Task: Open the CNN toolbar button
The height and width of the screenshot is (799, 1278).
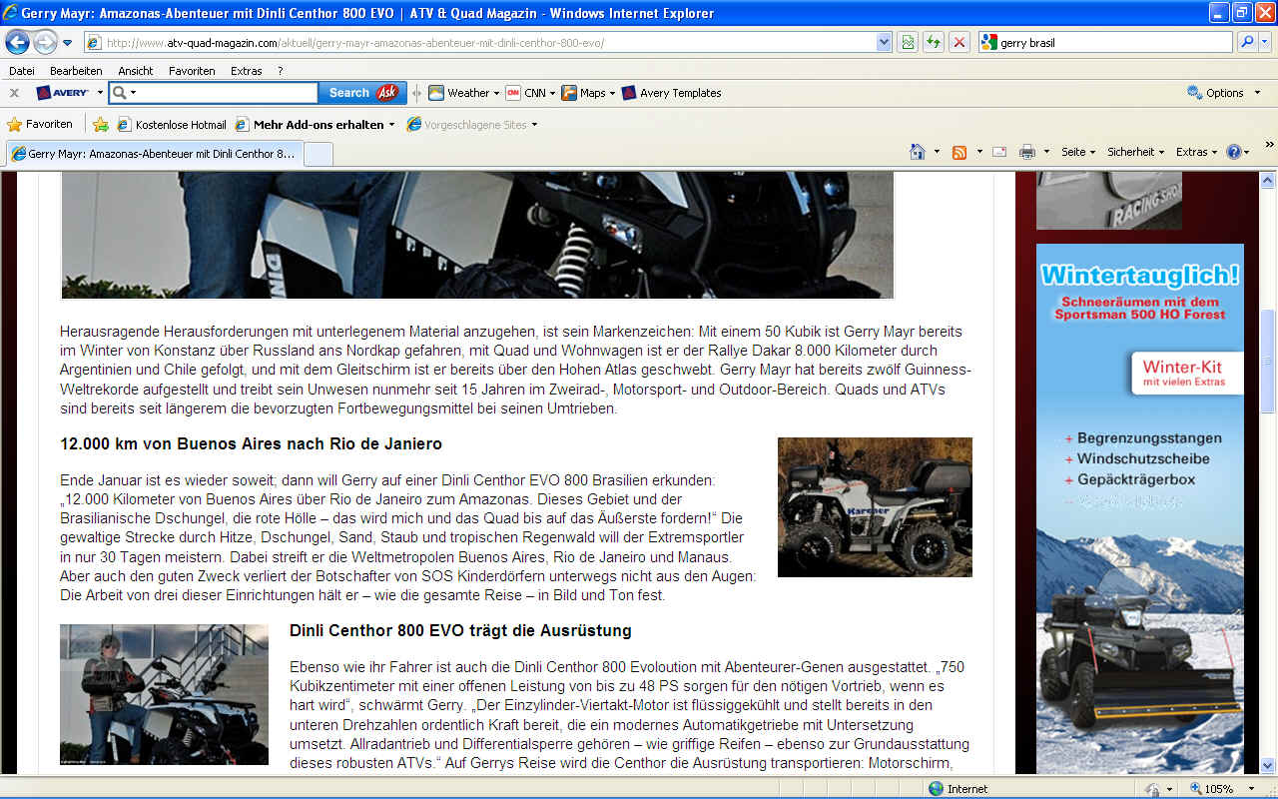Action: tap(531, 93)
